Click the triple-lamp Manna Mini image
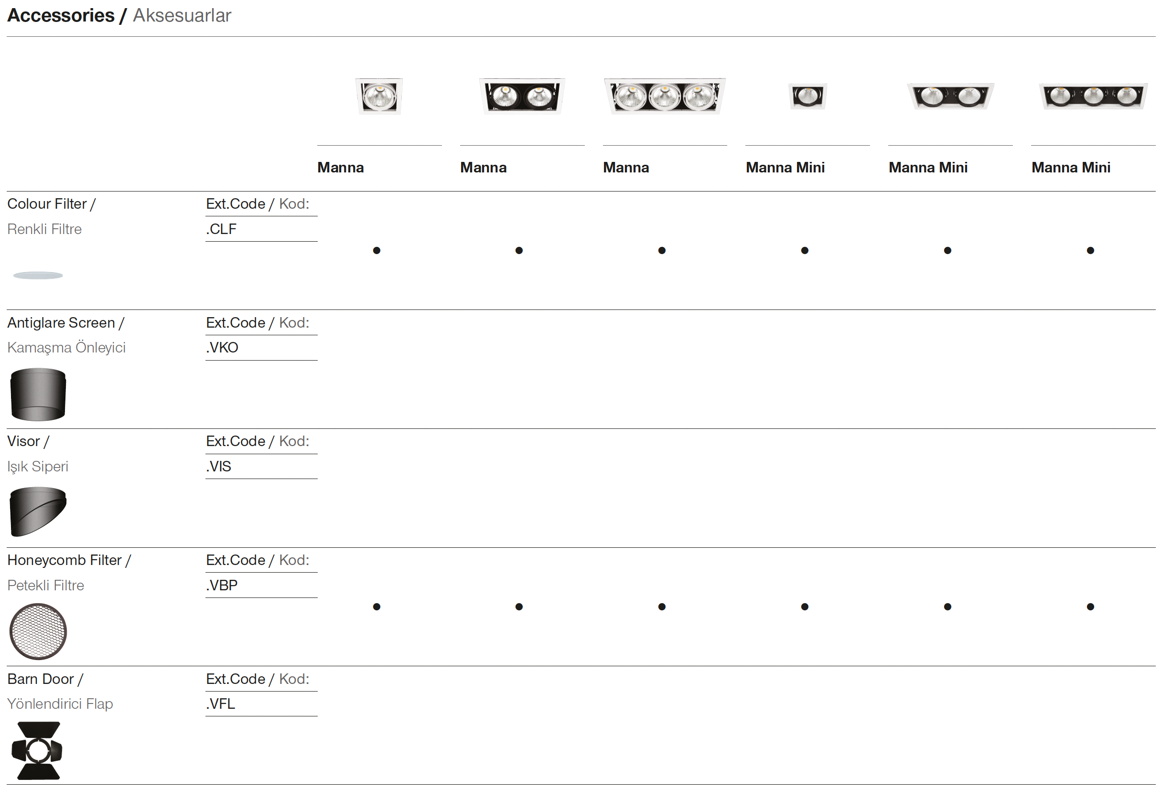The width and height of the screenshot is (1162, 789). coord(1093,96)
